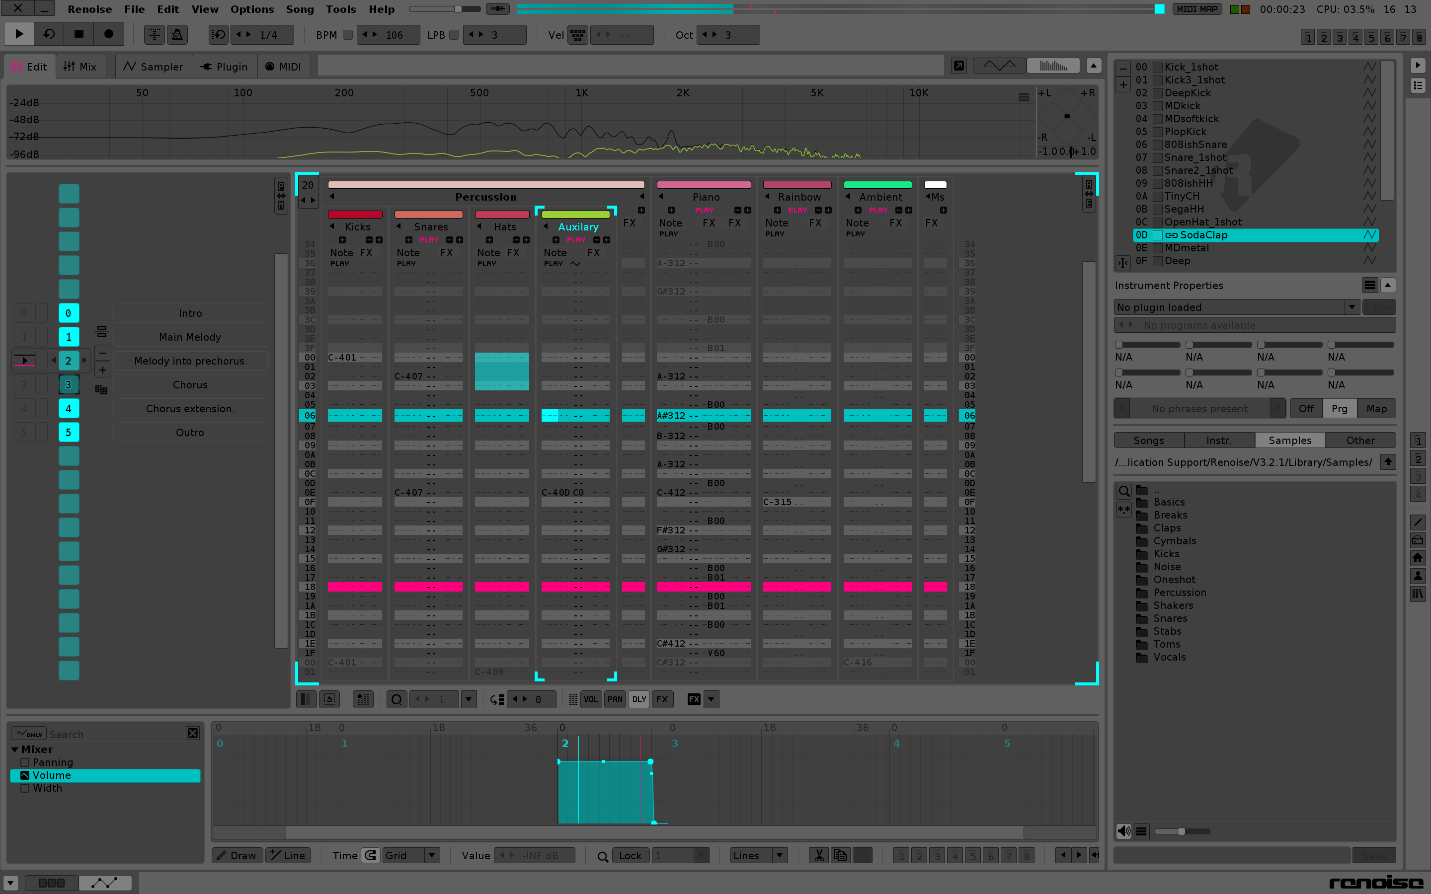1431x894 pixels.
Task: Open the Vocals sample folder
Action: [x=1169, y=657]
